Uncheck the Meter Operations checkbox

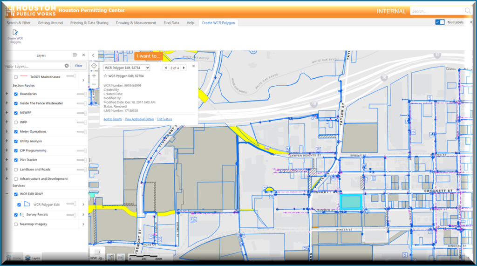[16, 132]
